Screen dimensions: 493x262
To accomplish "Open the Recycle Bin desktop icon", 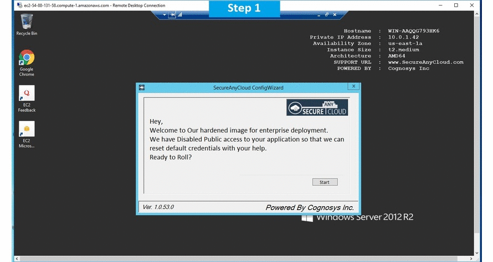I will (27, 22).
